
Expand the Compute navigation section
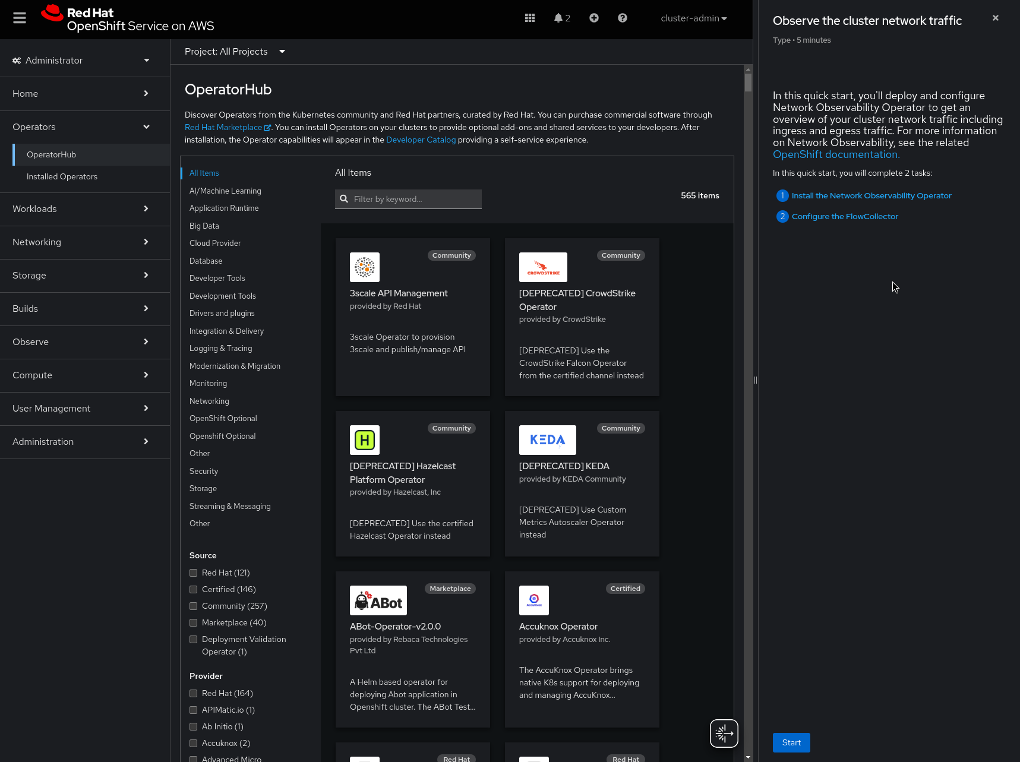click(x=85, y=375)
